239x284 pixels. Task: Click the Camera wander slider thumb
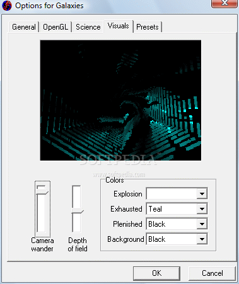[x=42, y=192]
